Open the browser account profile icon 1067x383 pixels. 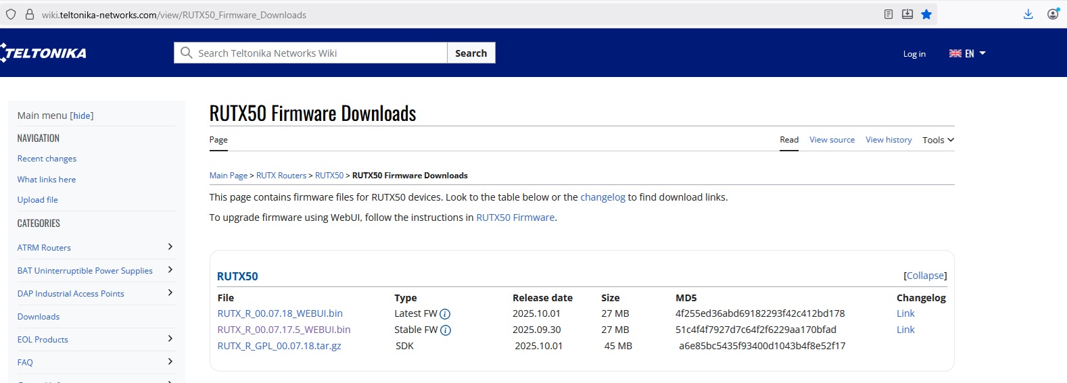coord(1053,14)
